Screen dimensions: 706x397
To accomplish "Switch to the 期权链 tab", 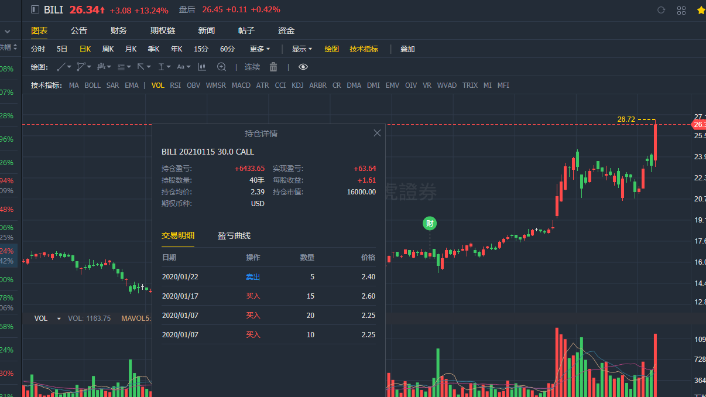I will (x=163, y=30).
